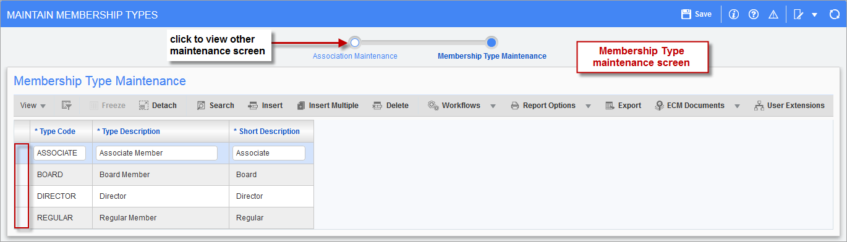Select the BOARD row selector cell
Screen dimensions: 847x242
click(22, 175)
